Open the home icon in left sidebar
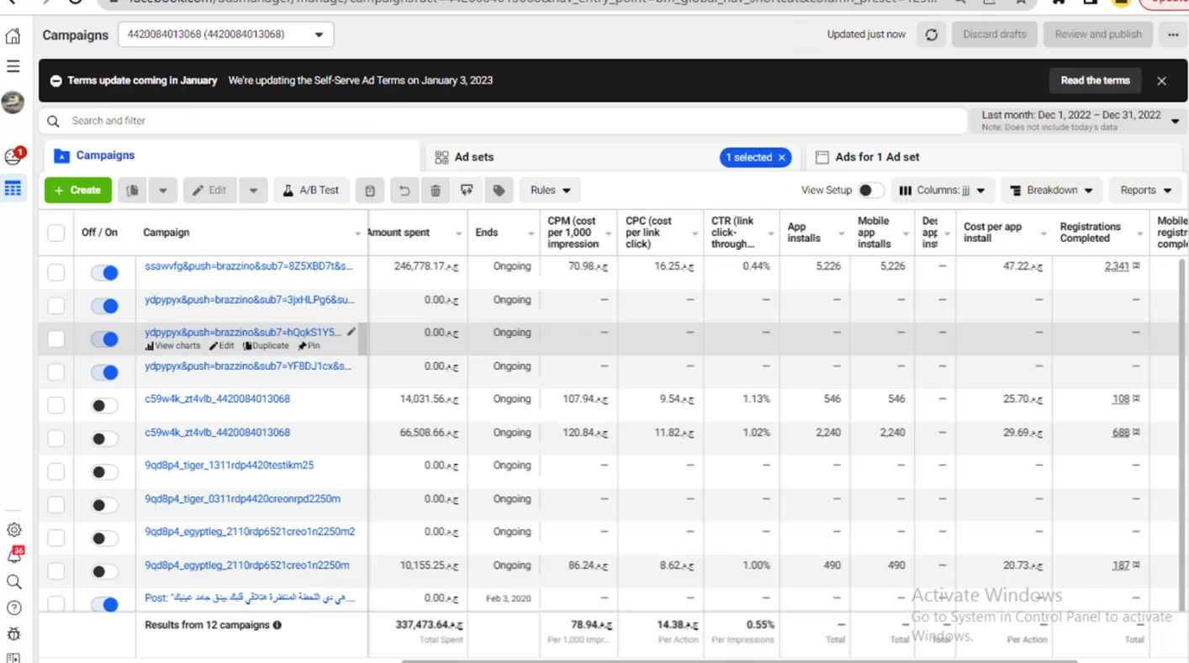 [x=13, y=36]
